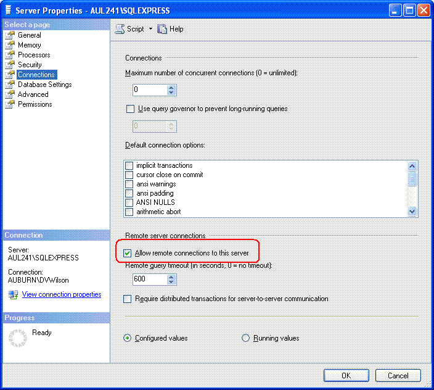Select Running values radio button

point(246,338)
